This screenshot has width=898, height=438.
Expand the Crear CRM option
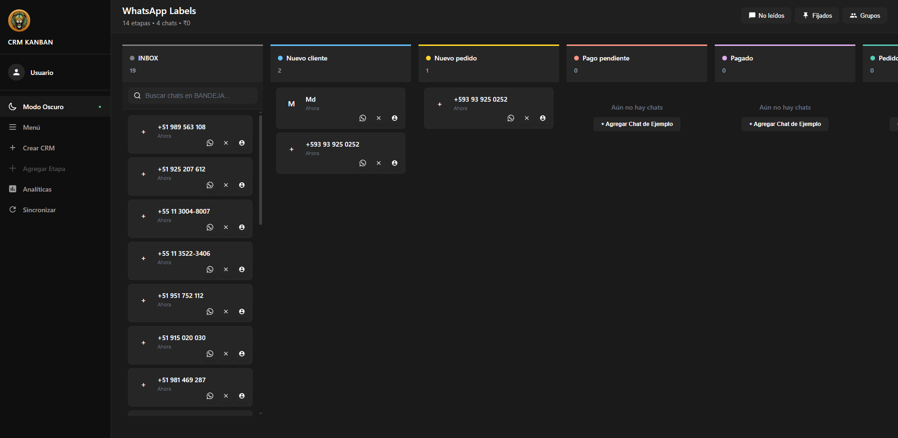click(x=38, y=148)
